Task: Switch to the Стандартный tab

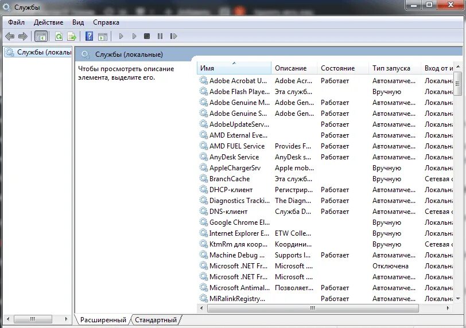Action: coord(156,320)
